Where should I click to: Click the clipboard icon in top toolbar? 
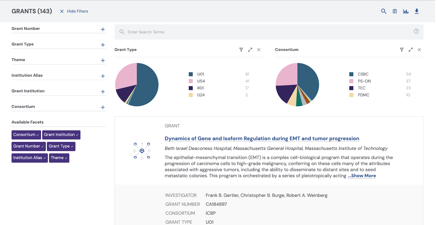(395, 11)
